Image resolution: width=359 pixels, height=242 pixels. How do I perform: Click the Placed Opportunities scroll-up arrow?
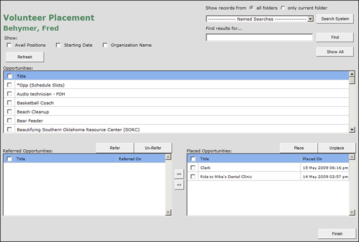[x=352, y=157]
